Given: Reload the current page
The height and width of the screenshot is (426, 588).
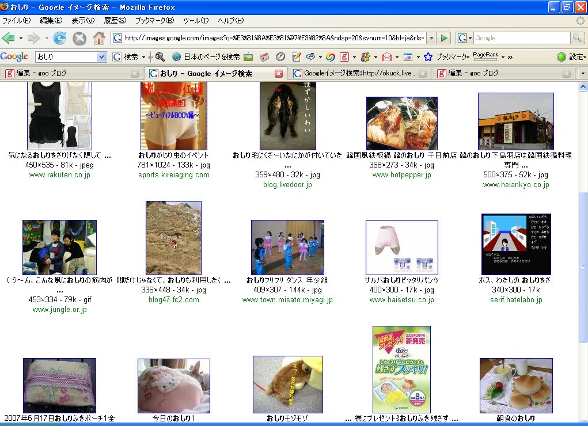Looking at the screenshot, I should pyautogui.click(x=59, y=38).
